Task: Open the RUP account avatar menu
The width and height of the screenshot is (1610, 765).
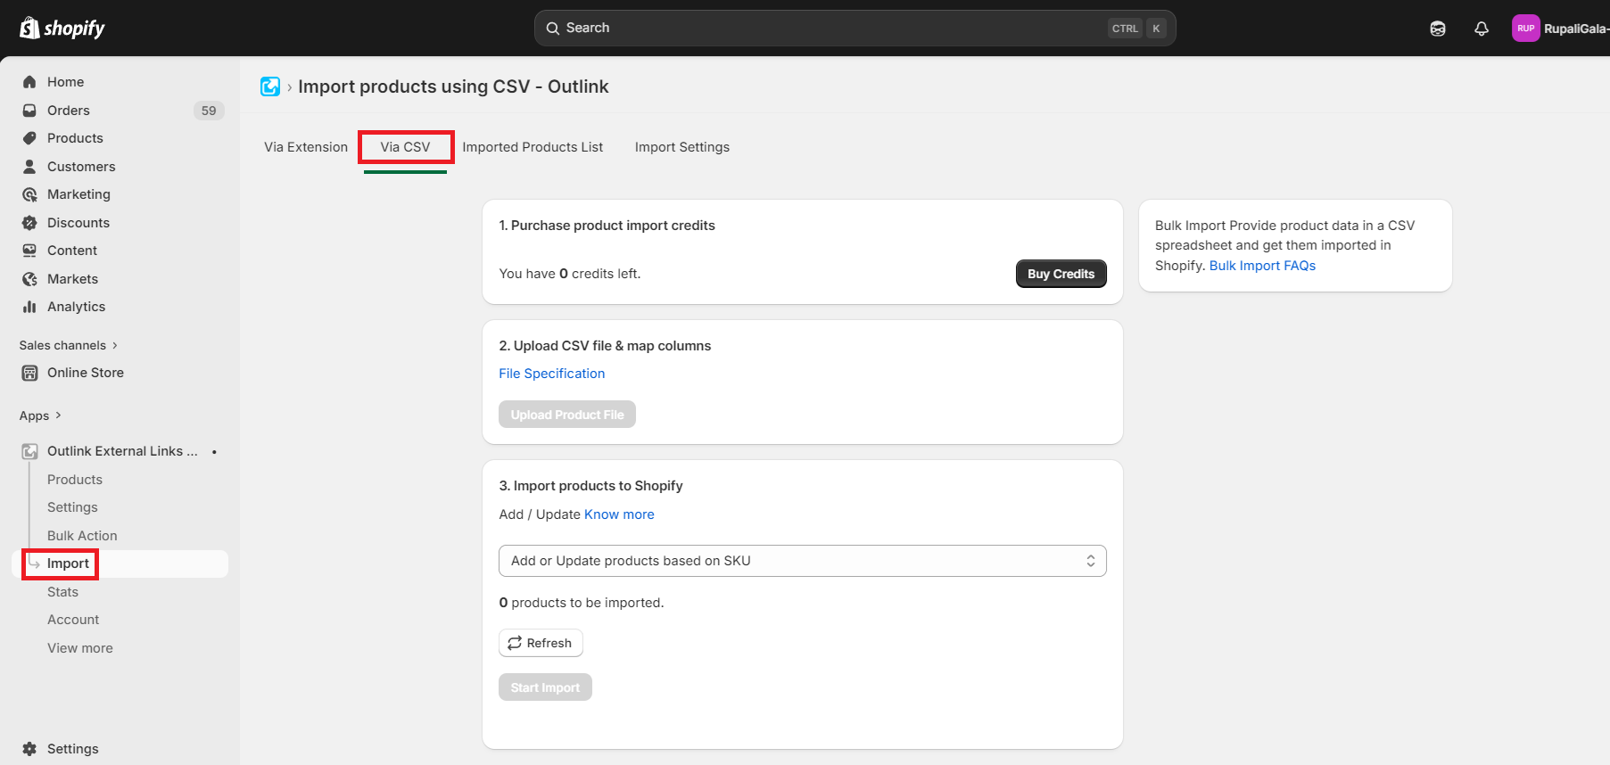Action: pos(1526,29)
